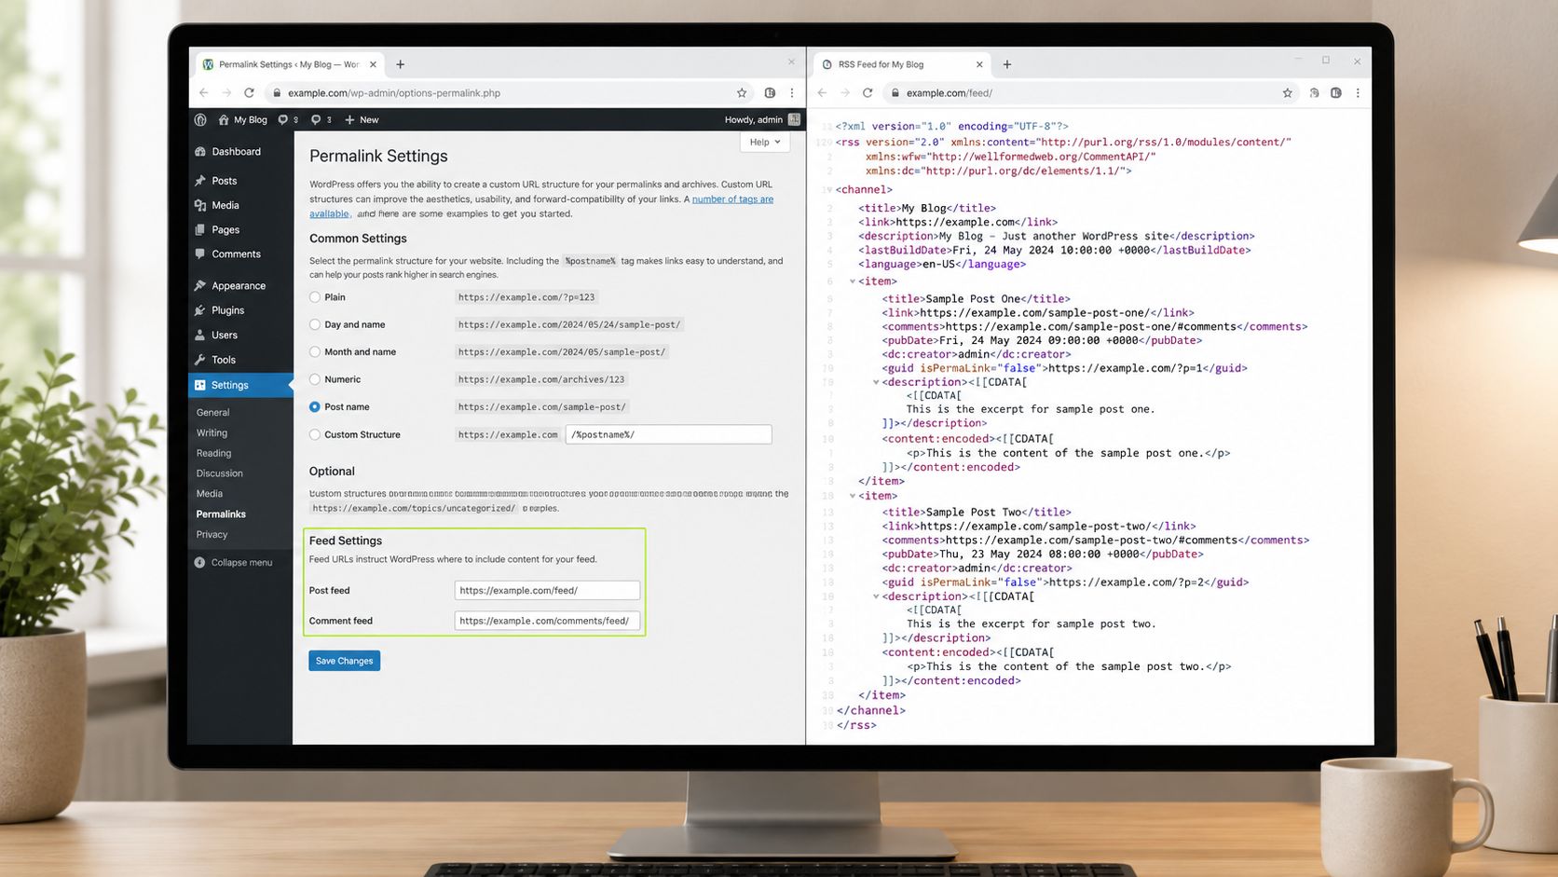Screen dimensions: 1558x877
Task: Click Sample Post One title in feed
Action: (x=973, y=298)
